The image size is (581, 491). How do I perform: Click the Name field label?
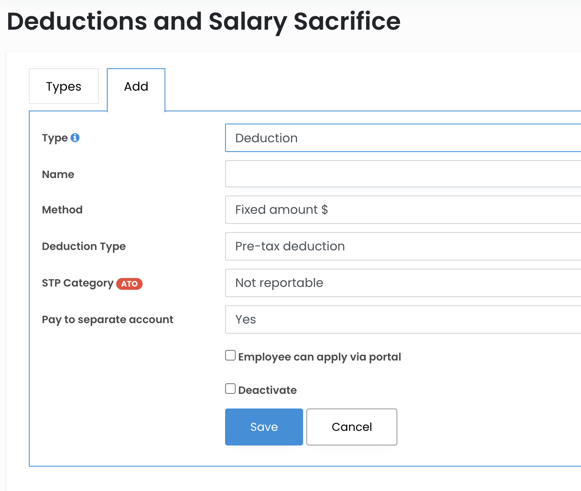[x=58, y=174]
